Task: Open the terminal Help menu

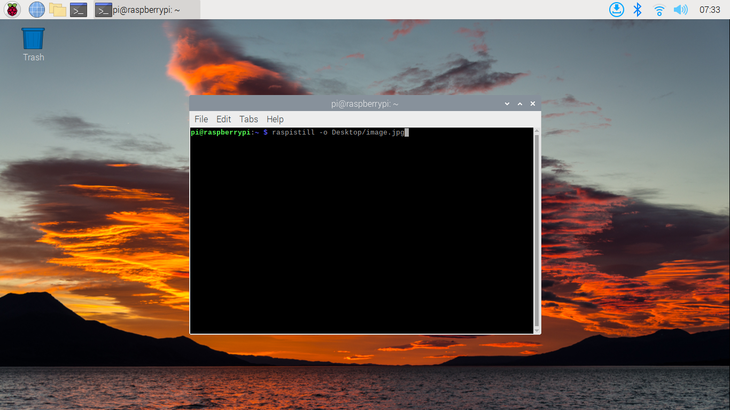Action: coord(275,119)
